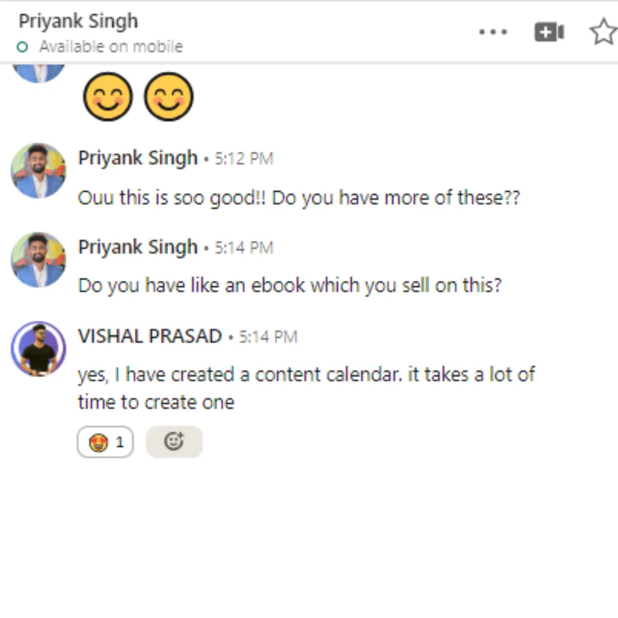Click the first smiling blush emoji
618x618 pixels.
click(108, 97)
